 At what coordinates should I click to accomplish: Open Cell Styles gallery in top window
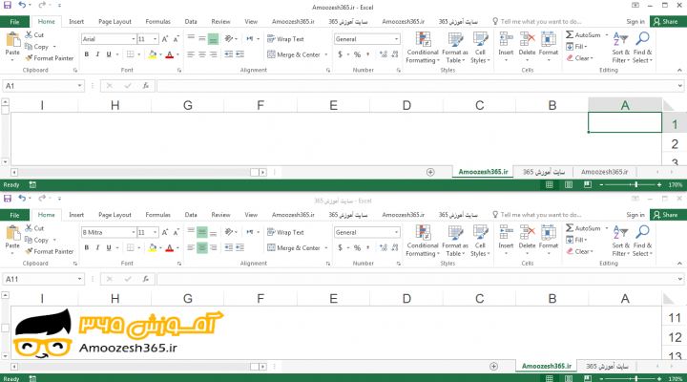[x=480, y=48]
